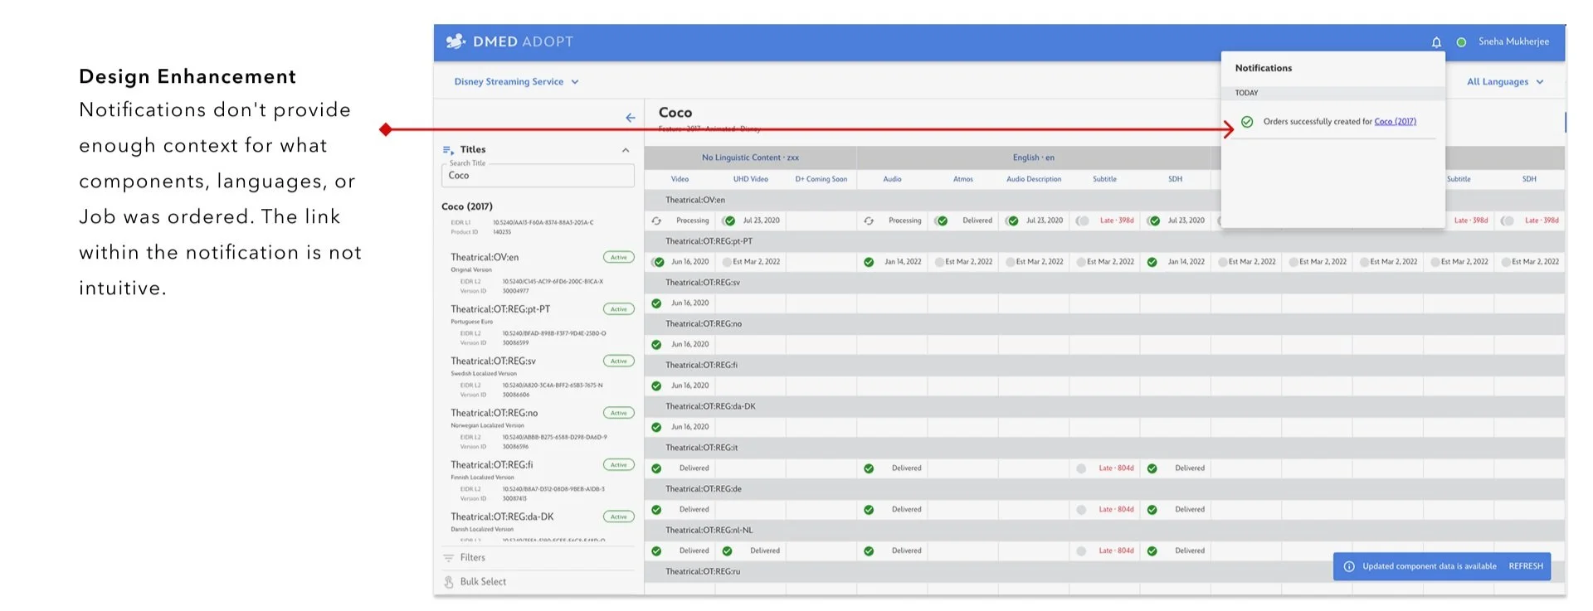Open the Filters panel
This screenshot has height=611, width=1593.
[472, 558]
